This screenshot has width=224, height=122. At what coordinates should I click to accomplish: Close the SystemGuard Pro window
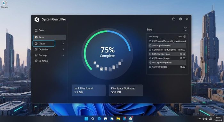point(187,19)
